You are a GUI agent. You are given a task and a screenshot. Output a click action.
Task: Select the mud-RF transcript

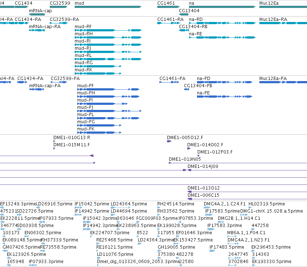pyautogui.click(x=108, y=30)
